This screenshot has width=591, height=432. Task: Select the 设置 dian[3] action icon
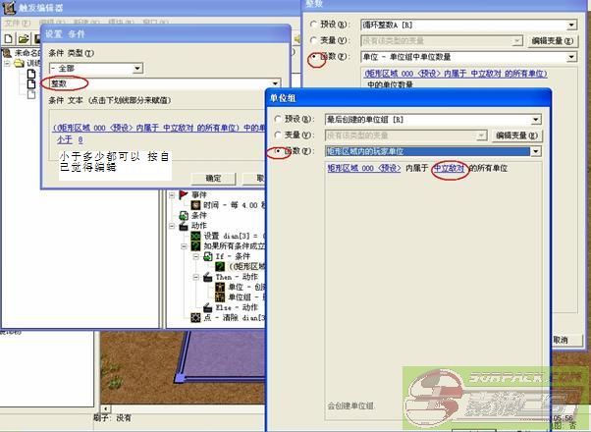pyautogui.click(x=195, y=237)
